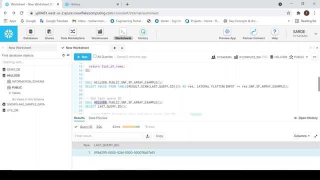Click the LAST_QUERY_ID() column header
Viewport: 320px width, 180px height.
pyautogui.click(x=106, y=145)
